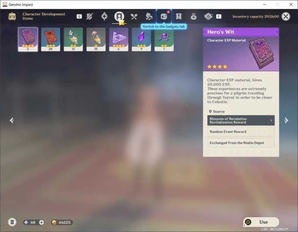Screen dimensions: 298x232
Task: Open the Artifacts inventory tab
Action: pos(104,16)
